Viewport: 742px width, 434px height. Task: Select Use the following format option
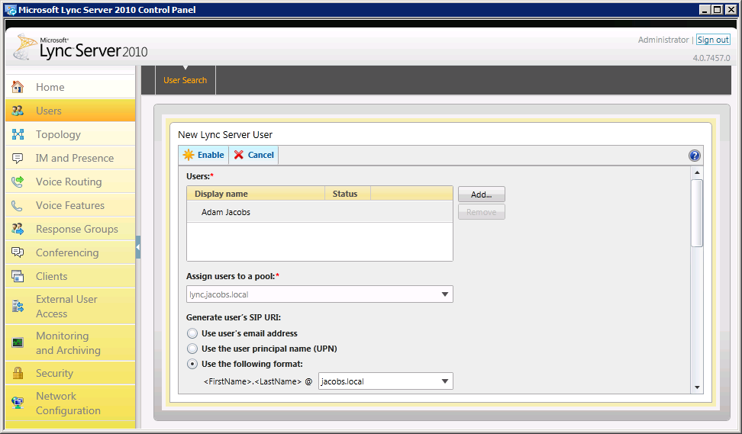click(192, 364)
